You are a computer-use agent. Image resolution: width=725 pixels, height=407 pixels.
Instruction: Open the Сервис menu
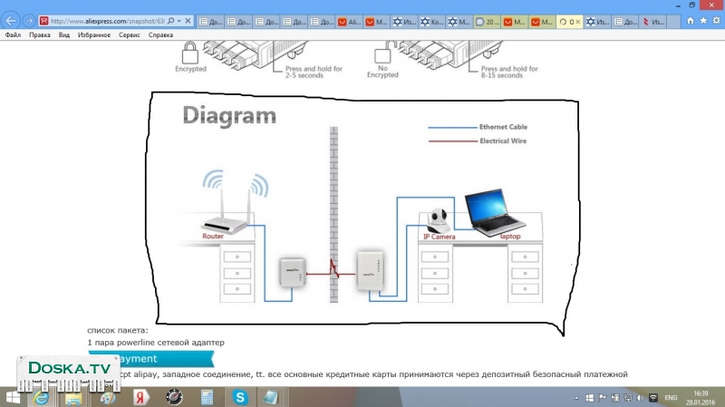(130, 34)
